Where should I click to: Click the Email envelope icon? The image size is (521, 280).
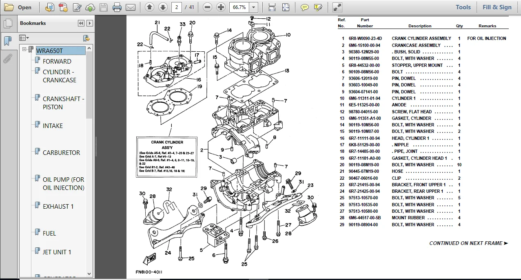(x=131, y=7)
